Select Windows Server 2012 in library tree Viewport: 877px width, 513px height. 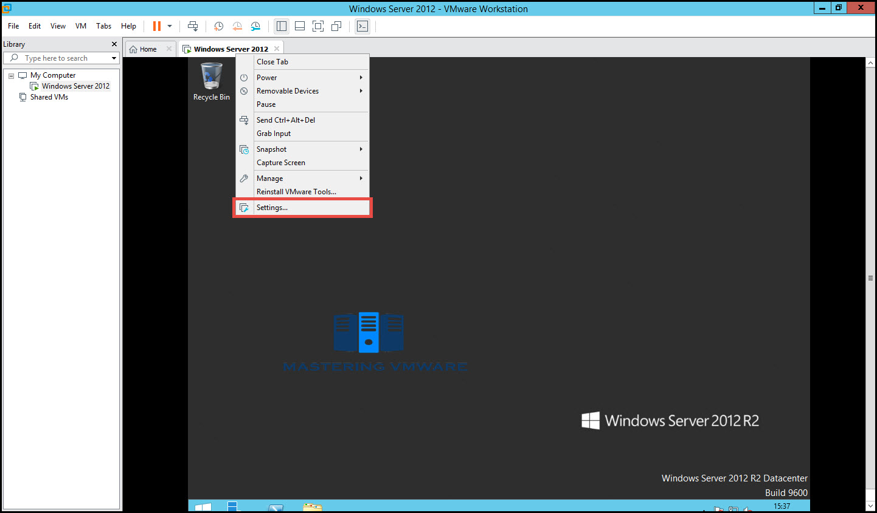coord(75,86)
